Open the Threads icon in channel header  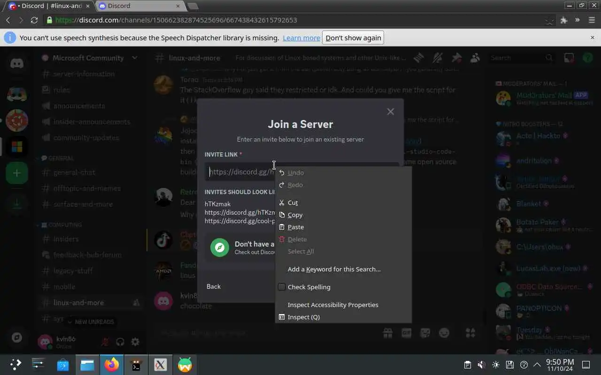click(x=419, y=58)
